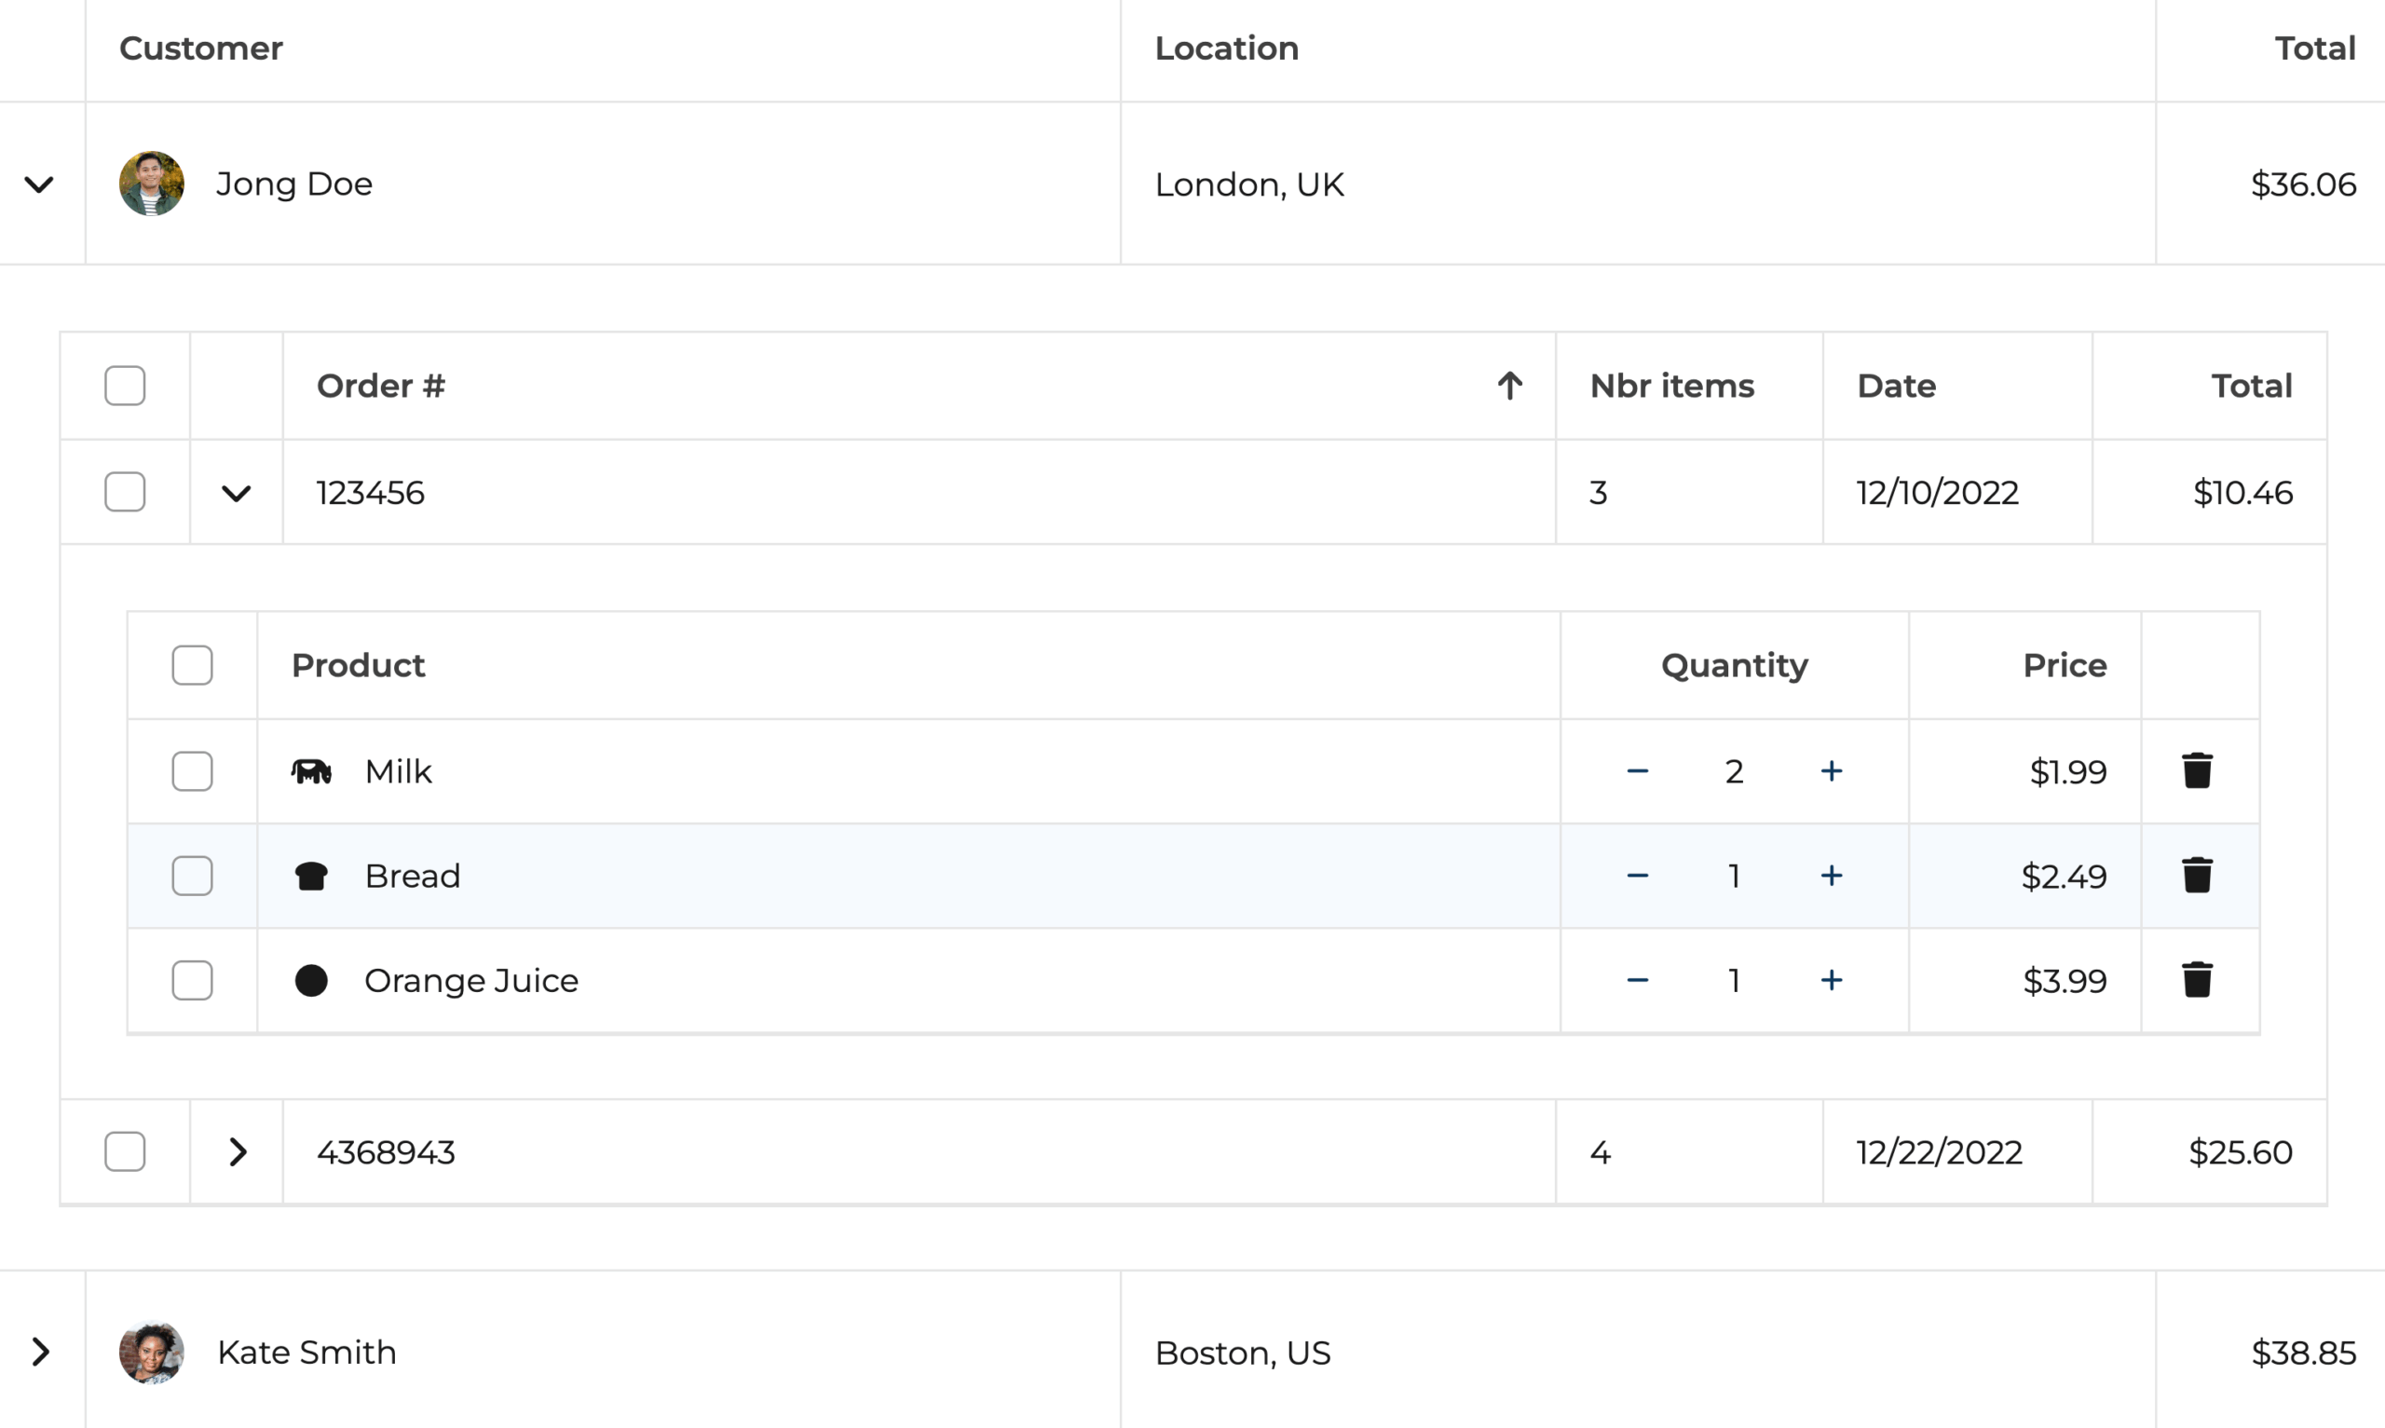Click the Orange Juice product name

click(471, 980)
